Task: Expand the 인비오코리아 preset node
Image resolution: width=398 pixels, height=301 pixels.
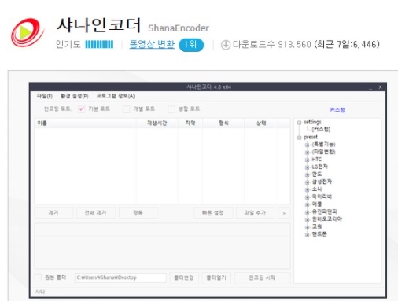Action: tap(307, 219)
